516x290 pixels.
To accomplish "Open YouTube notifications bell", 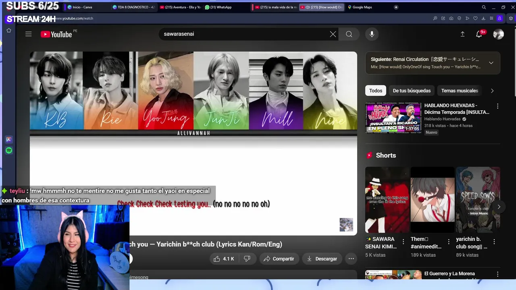I will [x=479, y=34].
